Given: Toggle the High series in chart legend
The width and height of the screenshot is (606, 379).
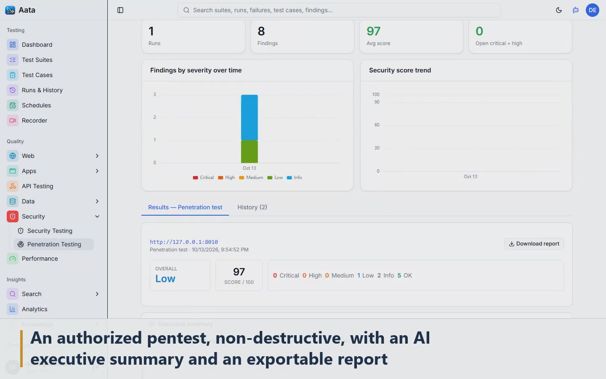Looking at the screenshot, I should coord(226,178).
